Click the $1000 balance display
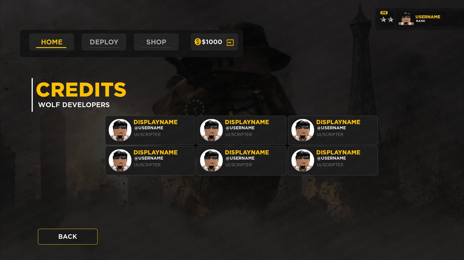Viewport: 464px width, 260px height. point(212,42)
